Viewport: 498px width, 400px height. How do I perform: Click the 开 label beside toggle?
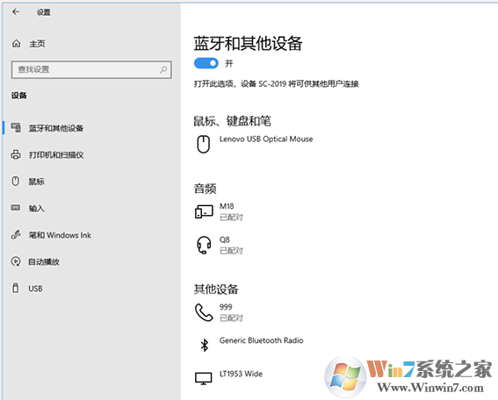pos(229,63)
